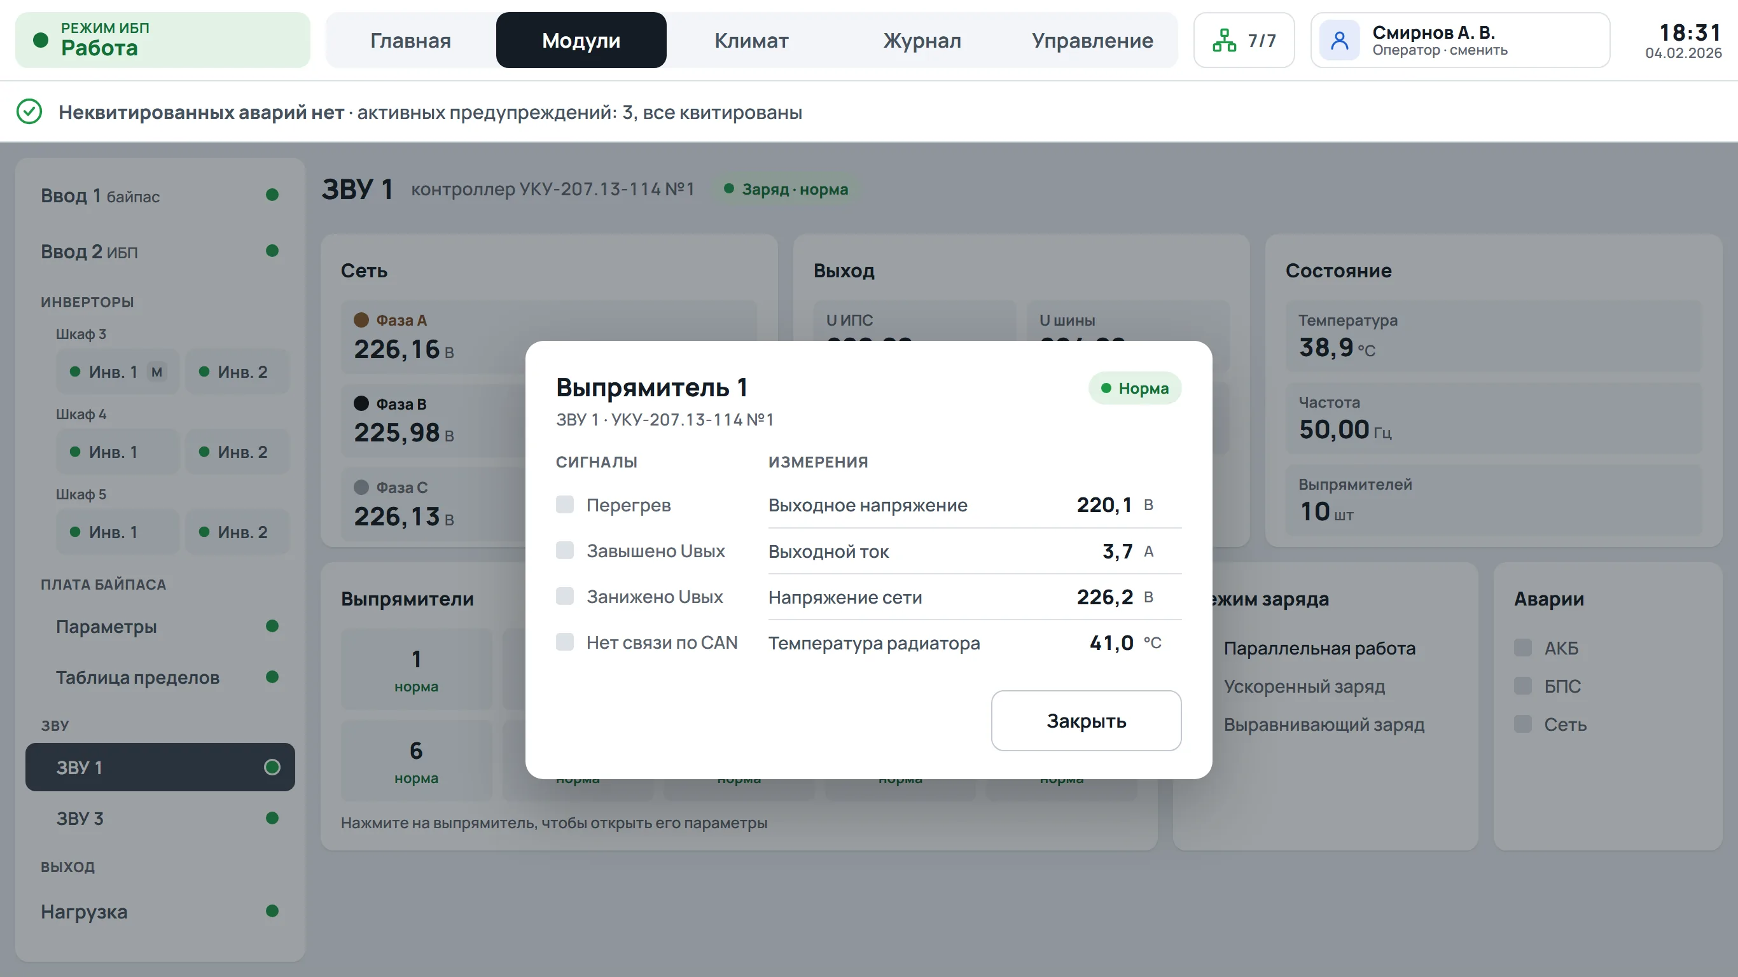The image size is (1738, 977).
Task: Toggle the Занижено Uвых checkbox
Action: 565,597
